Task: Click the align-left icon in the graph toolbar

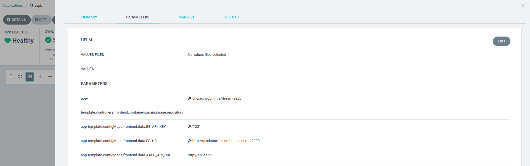Action: [x=12, y=76]
